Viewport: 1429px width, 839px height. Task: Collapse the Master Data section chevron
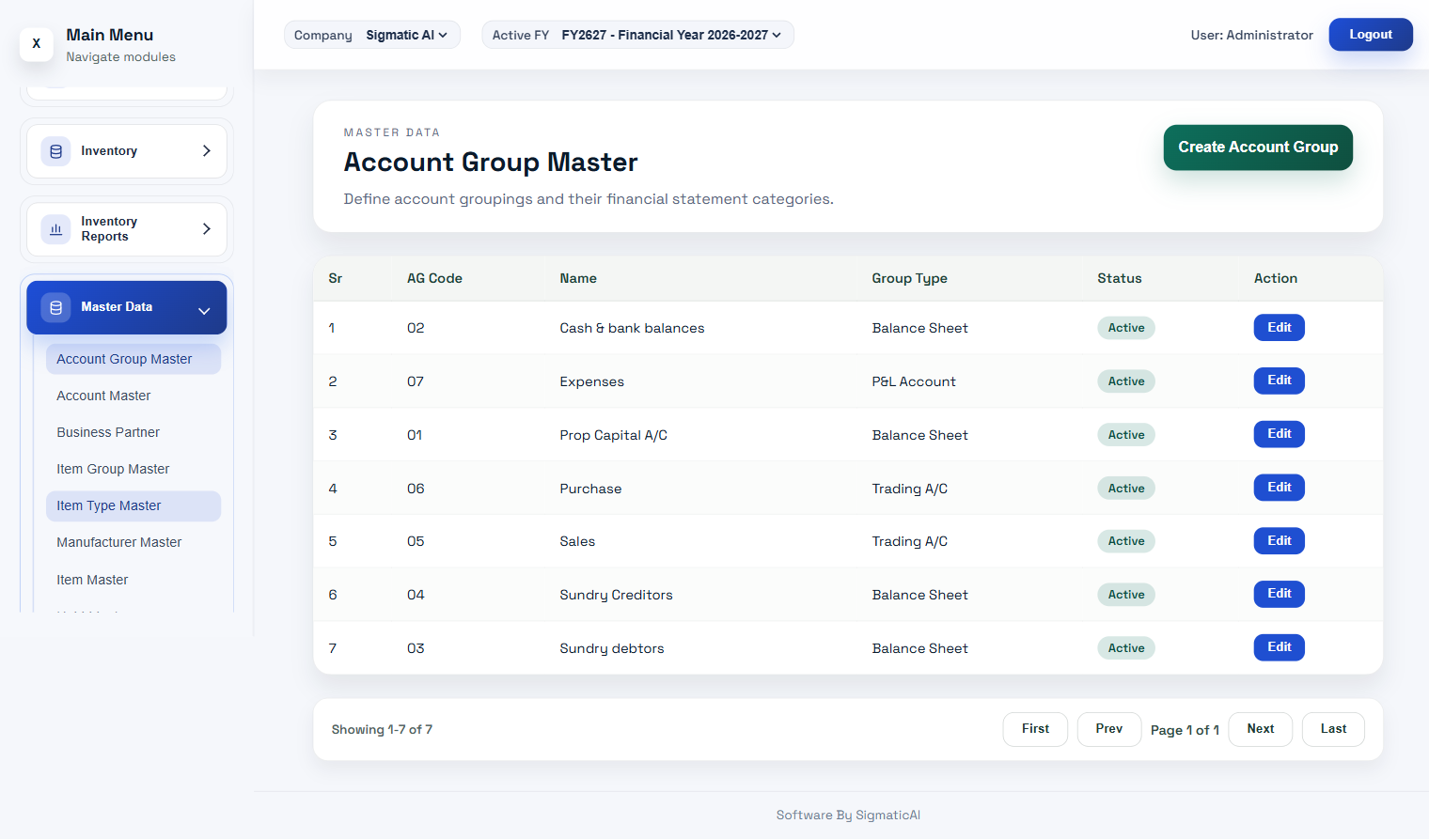click(x=204, y=311)
